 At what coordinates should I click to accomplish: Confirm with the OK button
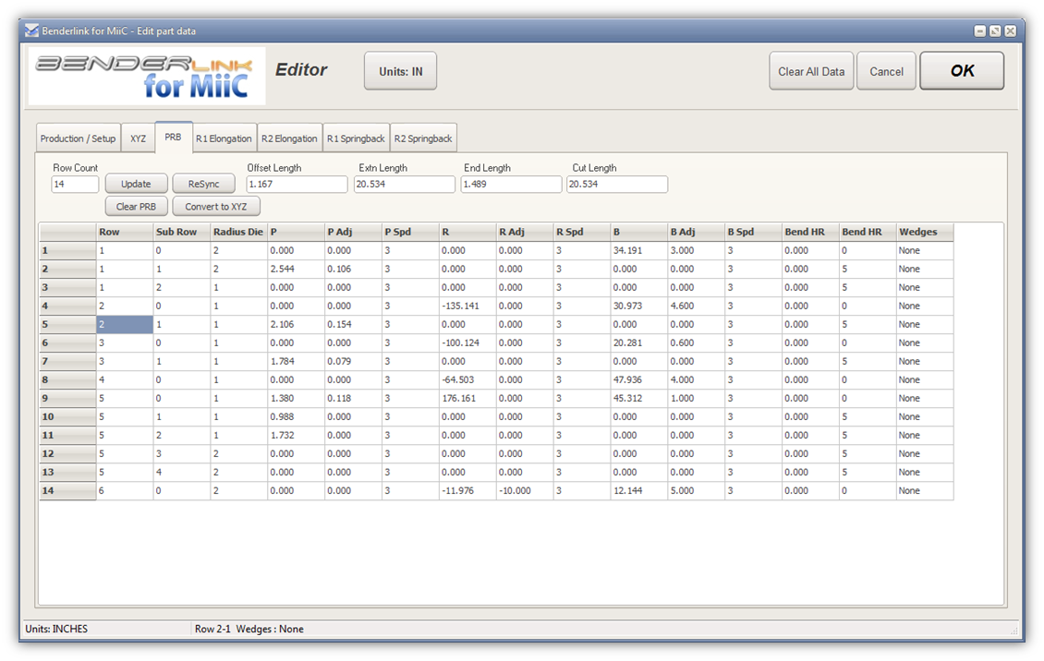962,70
